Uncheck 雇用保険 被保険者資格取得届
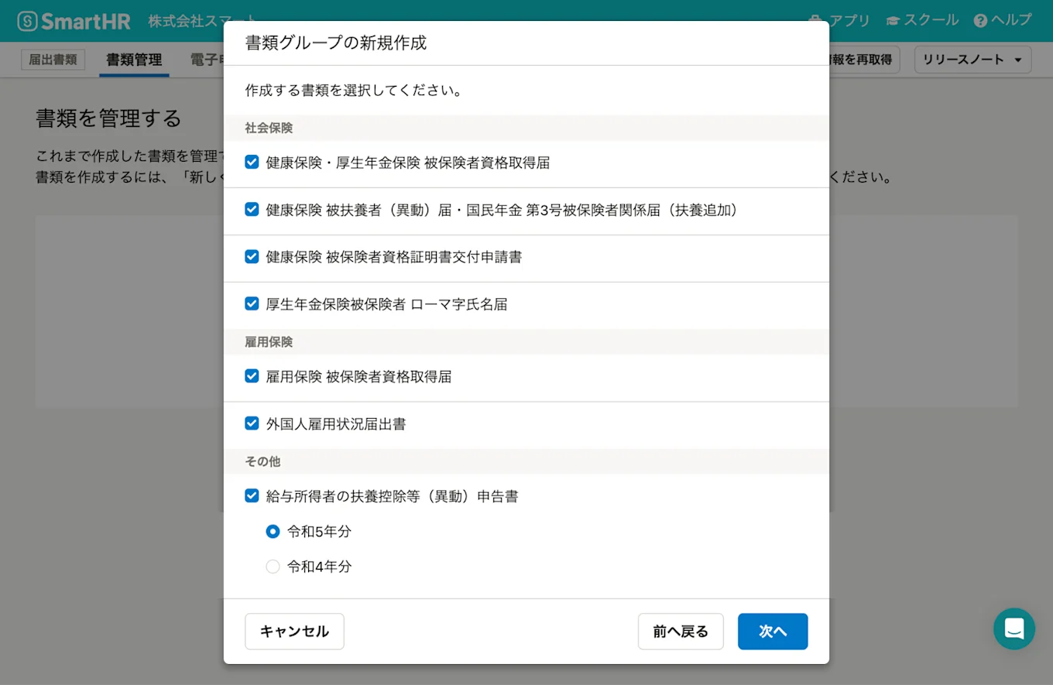The width and height of the screenshot is (1053, 685). click(x=252, y=375)
